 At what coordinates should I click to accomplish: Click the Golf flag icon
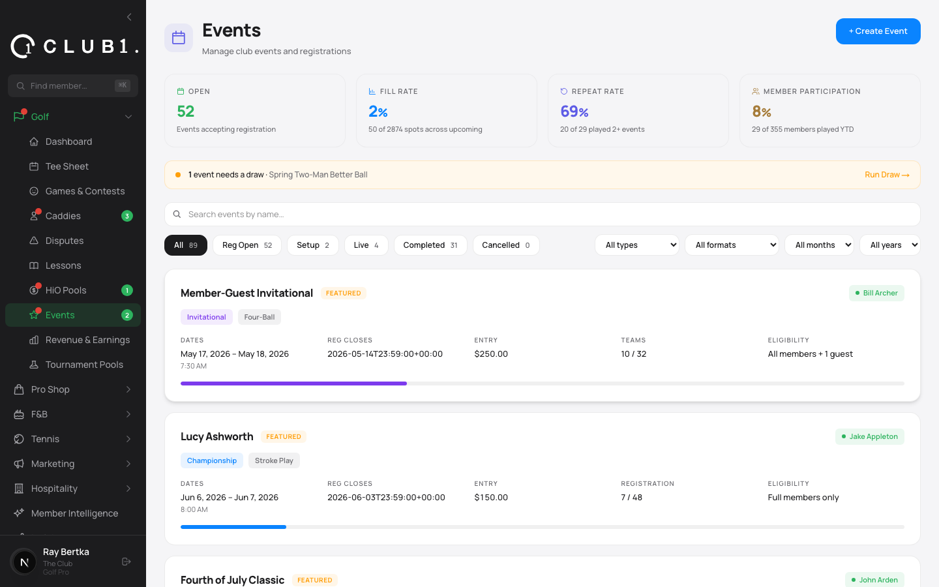click(19, 117)
